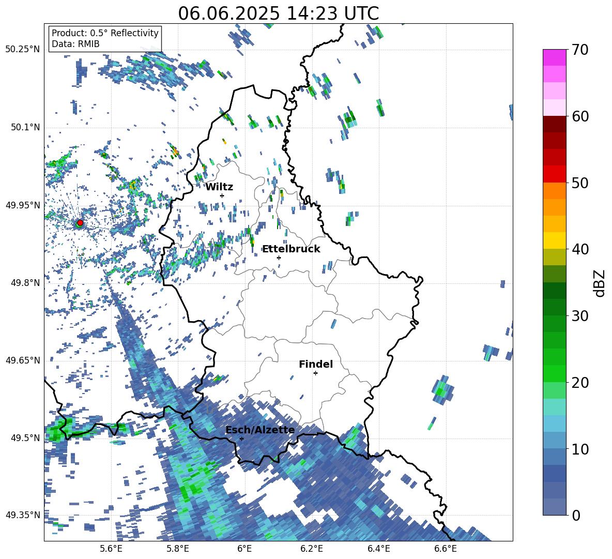Click the bright red swatch above 50
612x559 pixels.
555,174
